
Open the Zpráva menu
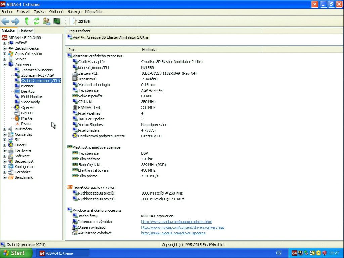pyautogui.click(x=40, y=12)
